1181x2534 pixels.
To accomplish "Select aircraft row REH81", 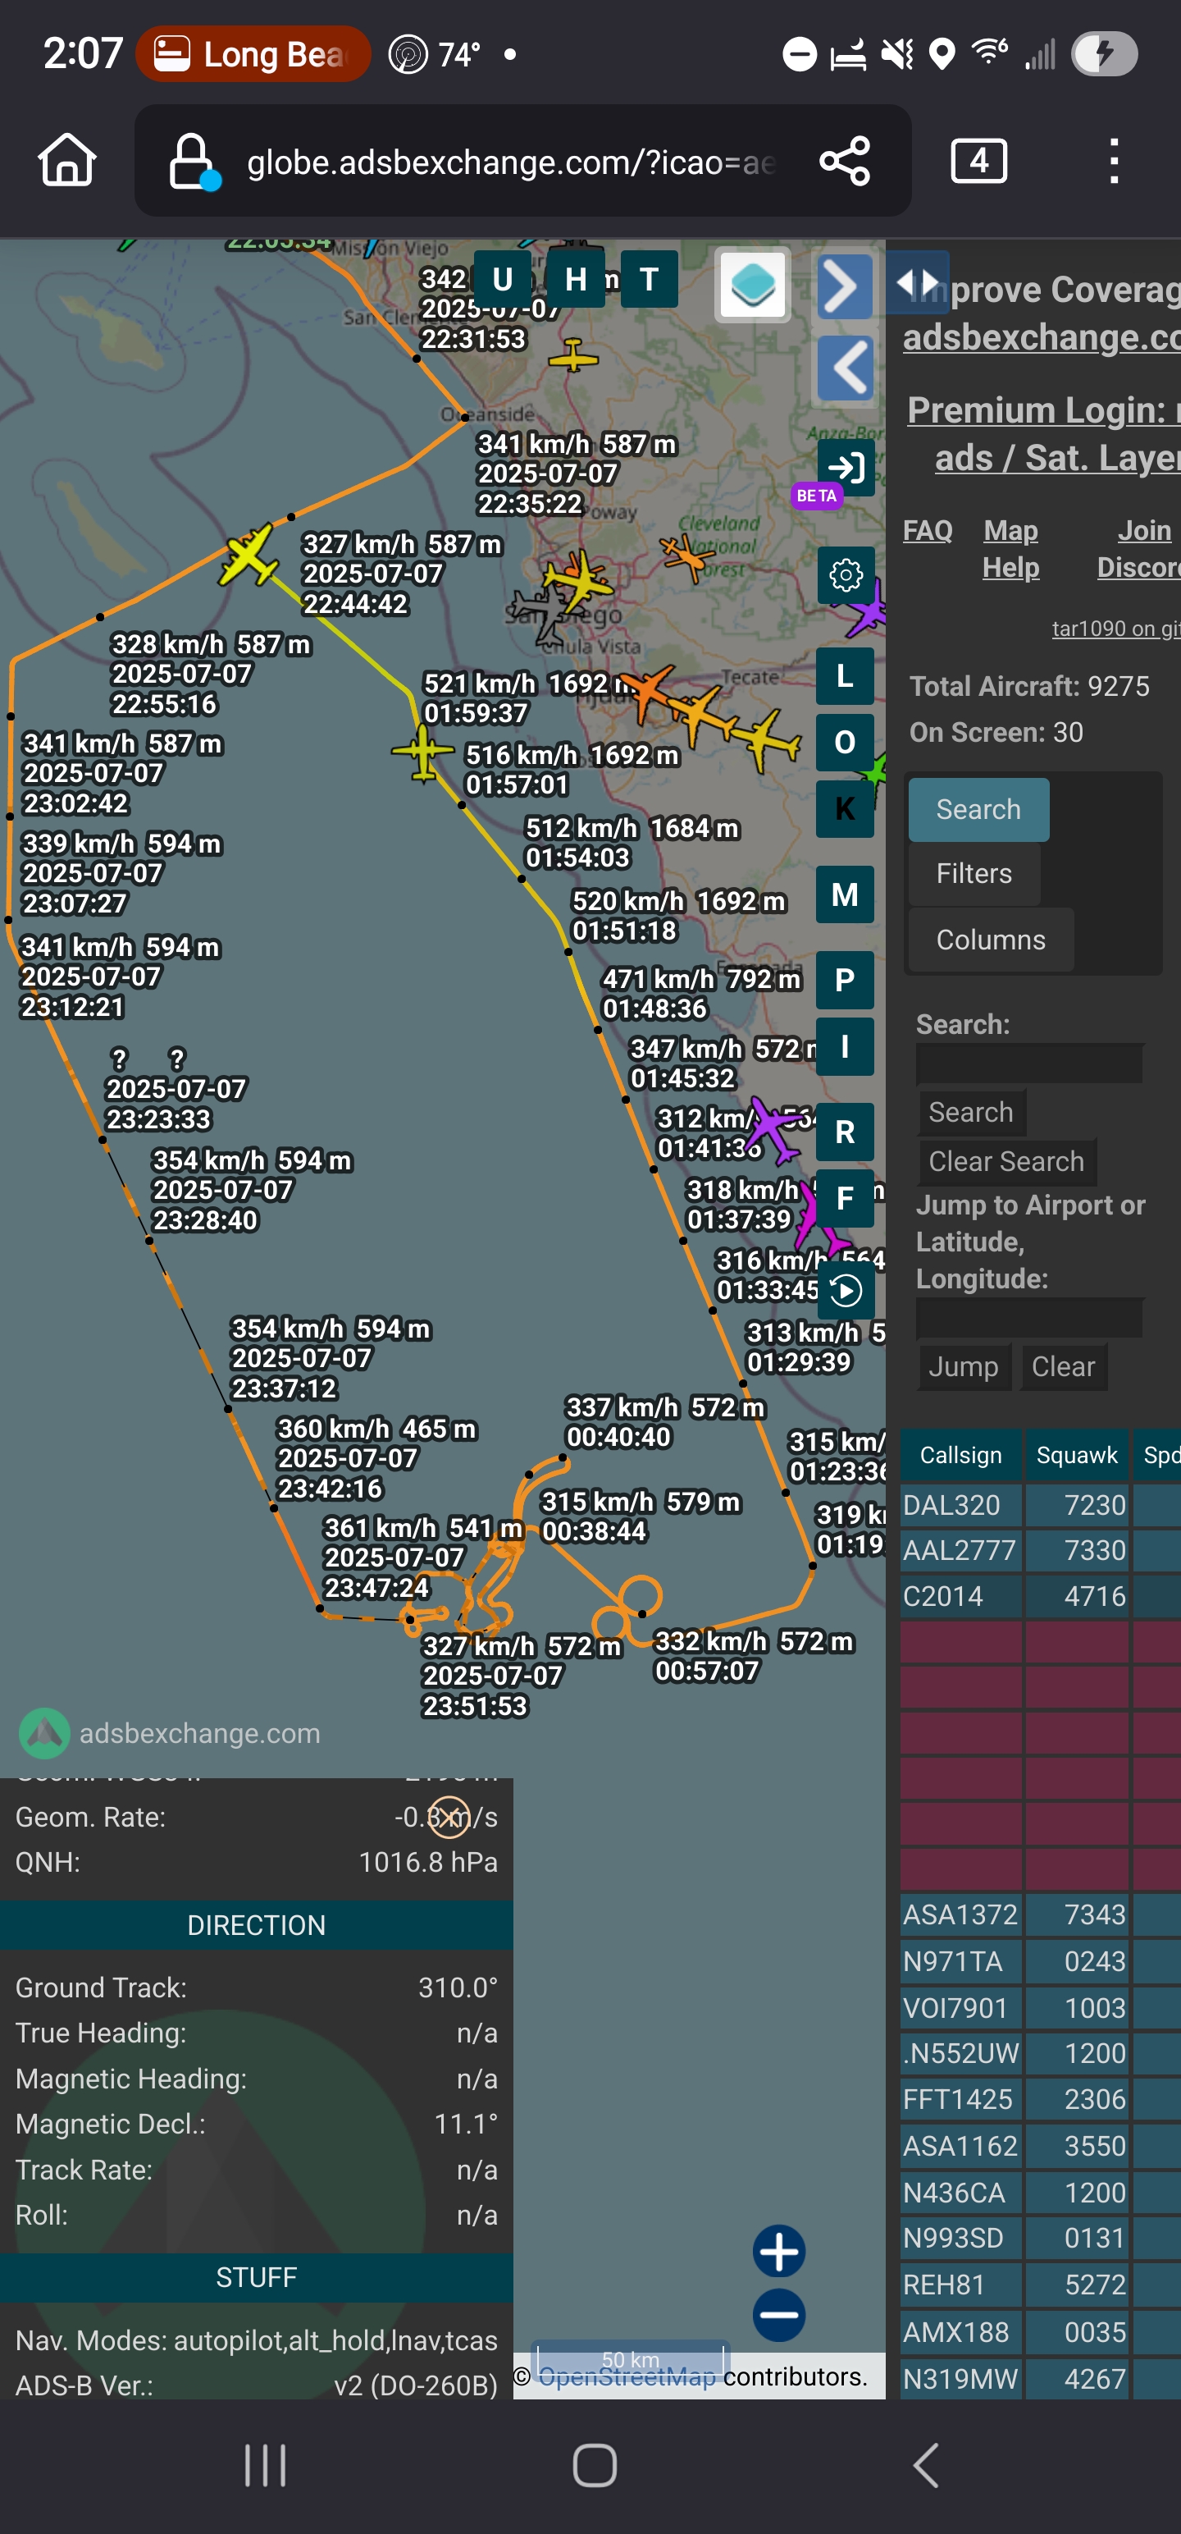I will click(x=1041, y=2285).
